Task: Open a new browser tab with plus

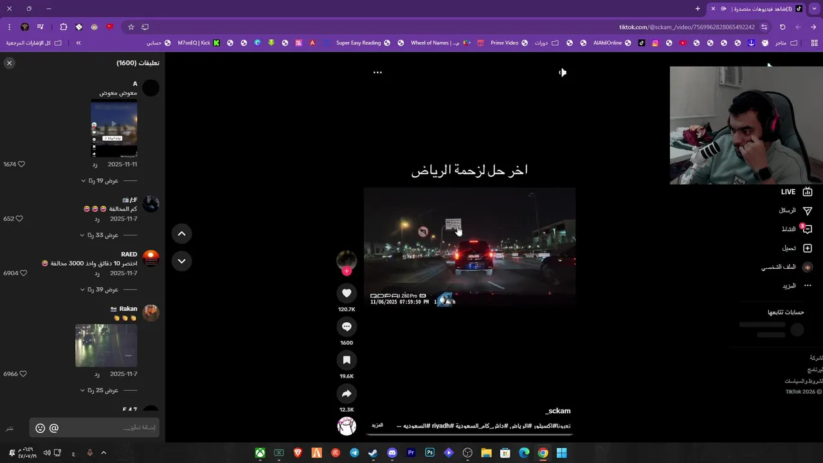Action: [698, 9]
